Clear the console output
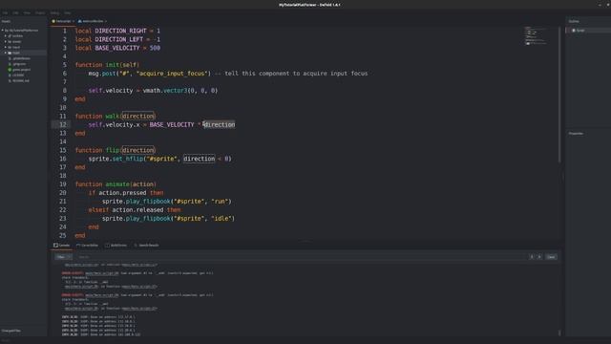The height and width of the screenshot is (344, 611). 551,257
